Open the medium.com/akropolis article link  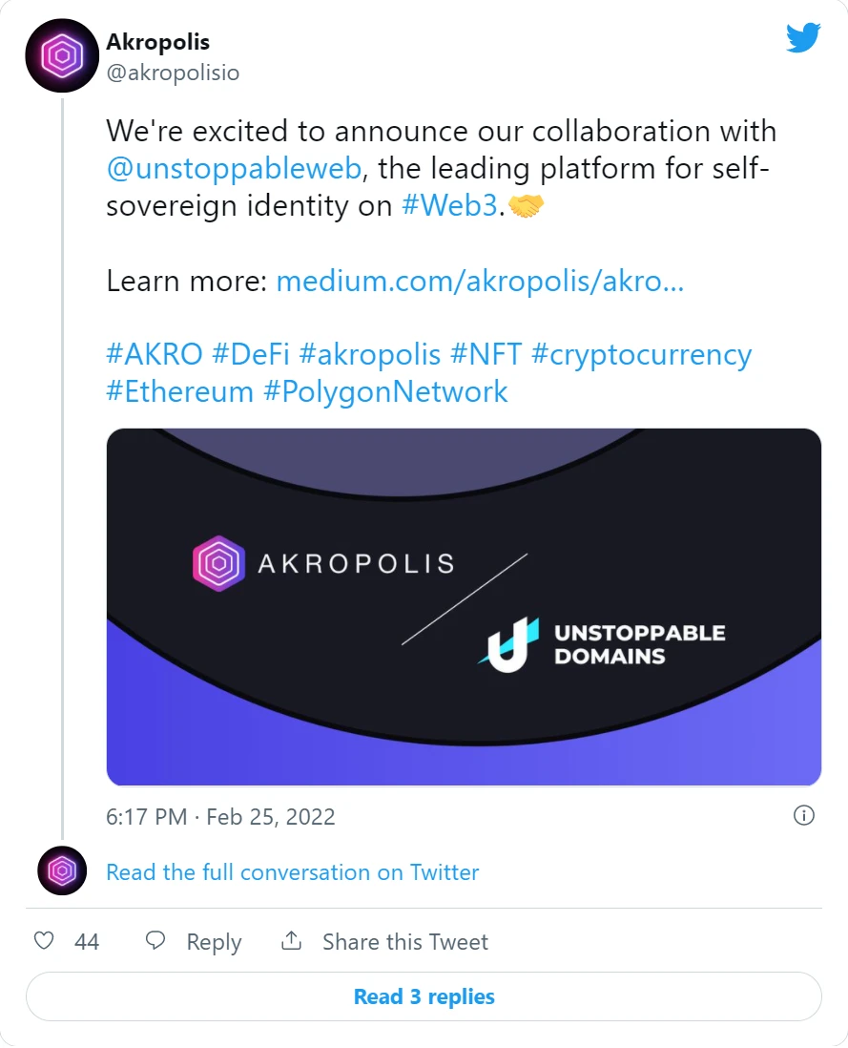click(480, 282)
